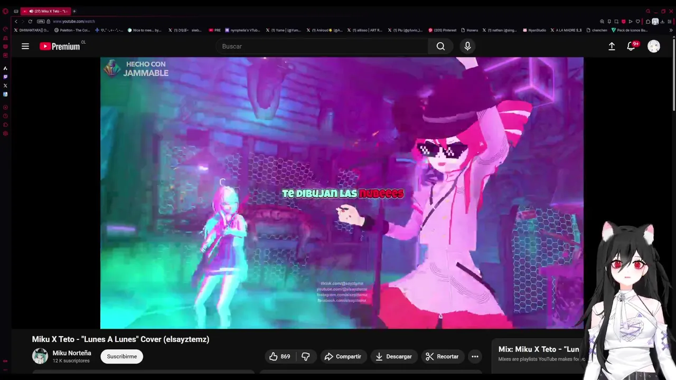Click the video player frame
Screen dimensions: 676x380
342,193
